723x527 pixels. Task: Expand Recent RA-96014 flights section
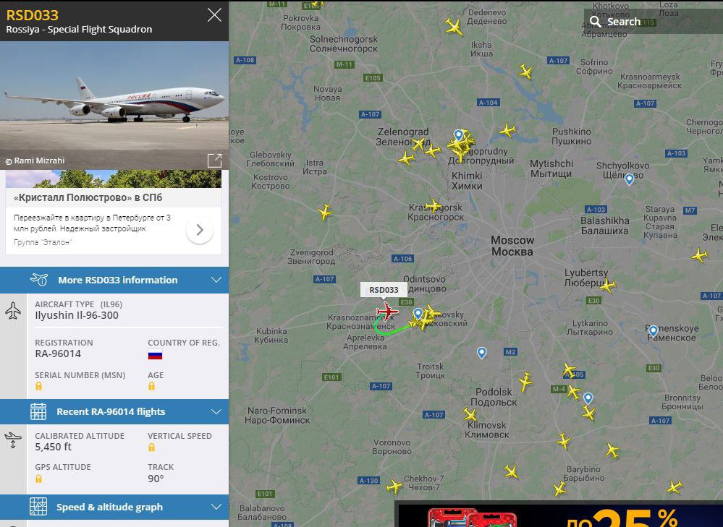click(114, 411)
